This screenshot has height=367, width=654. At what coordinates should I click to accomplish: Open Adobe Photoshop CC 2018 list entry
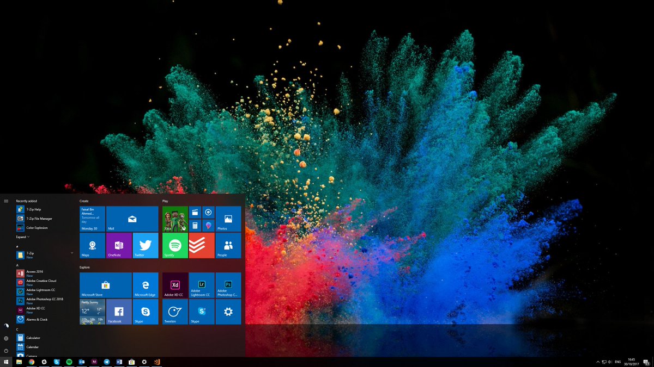pyautogui.click(x=45, y=301)
